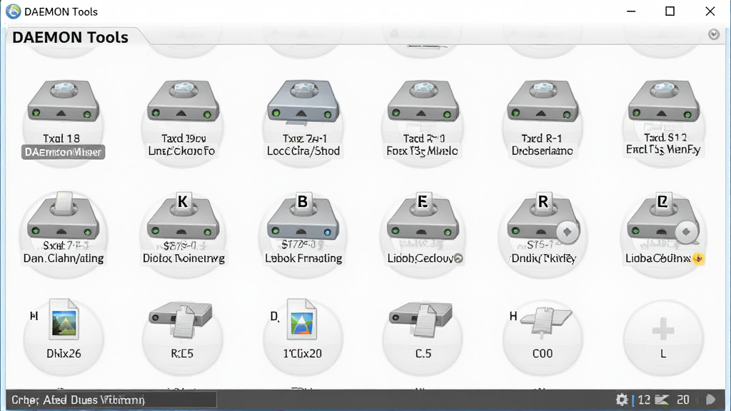Click the Dndiq'I'kidey label
731x411 pixels.
(x=543, y=258)
